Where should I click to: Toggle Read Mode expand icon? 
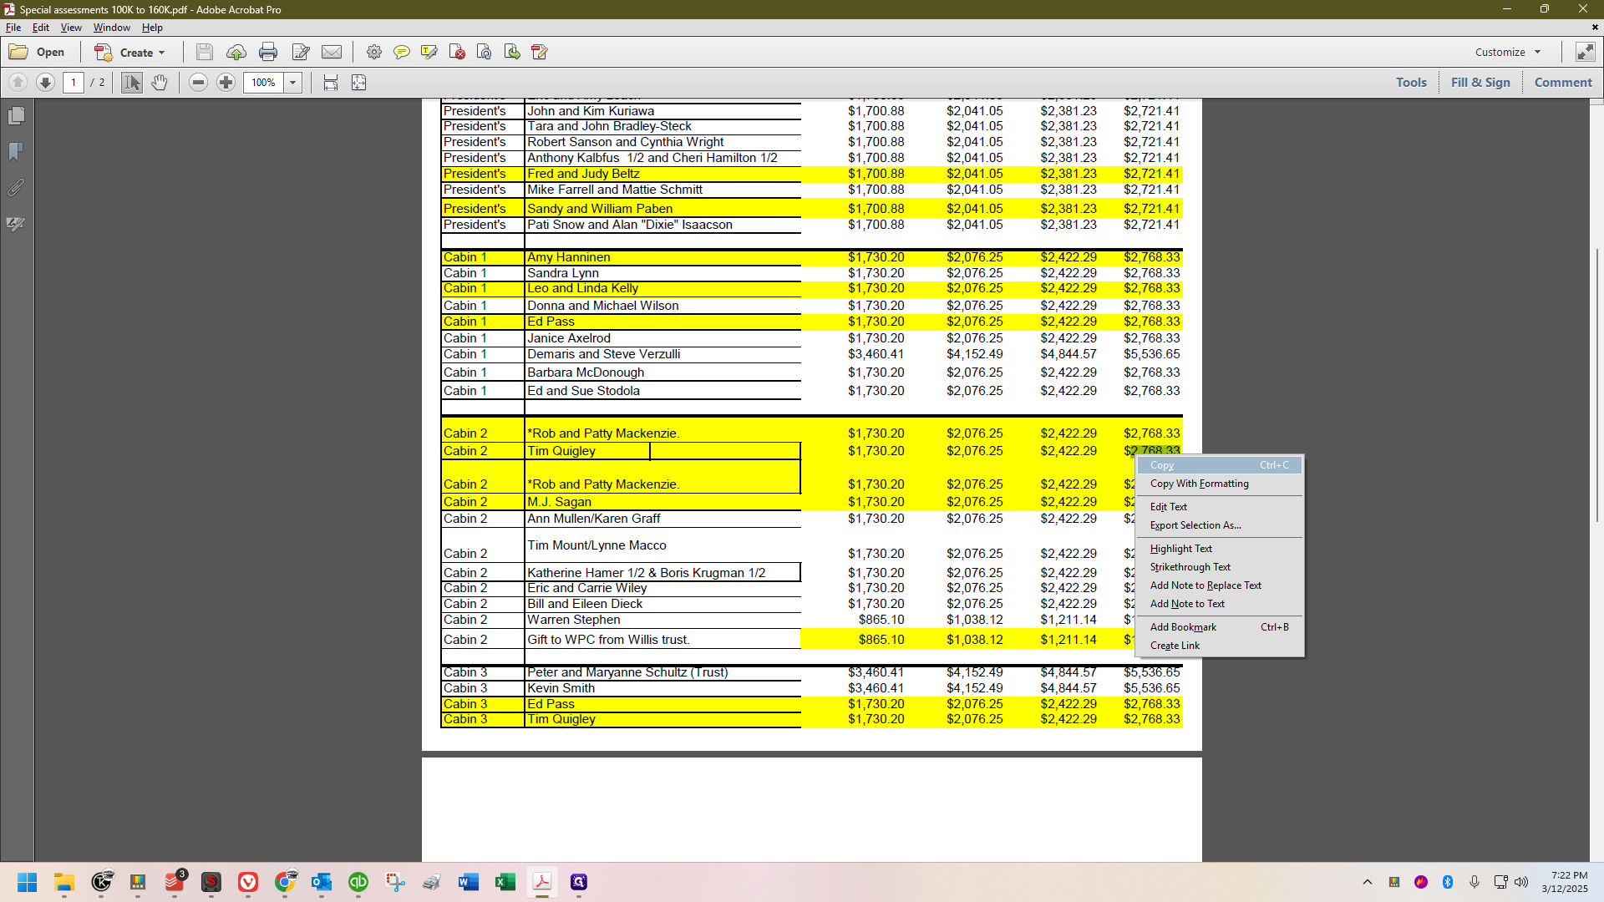click(1585, 52)
